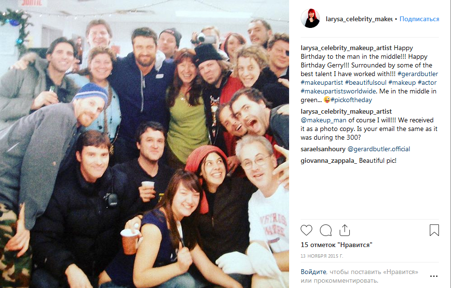
Task: Click the Войдите login link
Action: tap(313, 272)
